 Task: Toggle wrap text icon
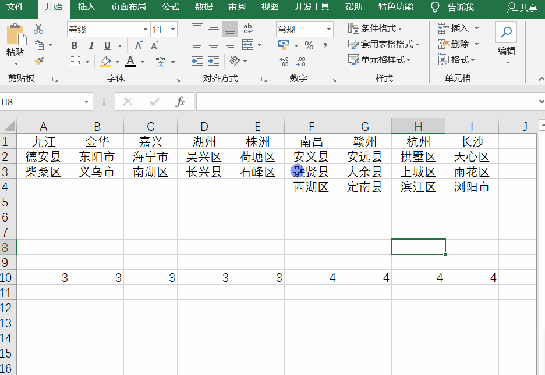tap(248, 28)
